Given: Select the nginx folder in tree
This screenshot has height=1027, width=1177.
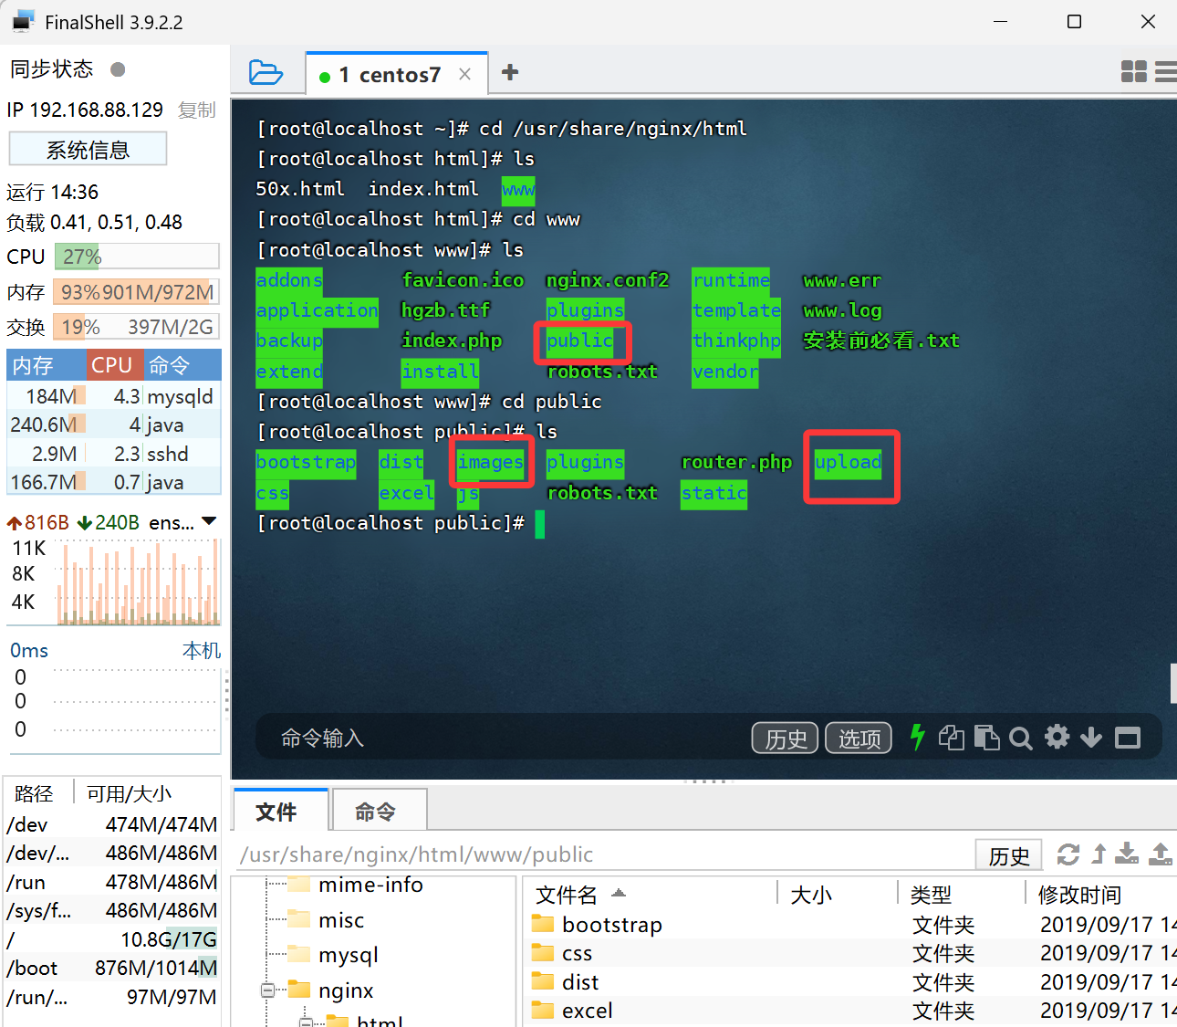Looking at the screenshot, I should [x=330, y=990].
